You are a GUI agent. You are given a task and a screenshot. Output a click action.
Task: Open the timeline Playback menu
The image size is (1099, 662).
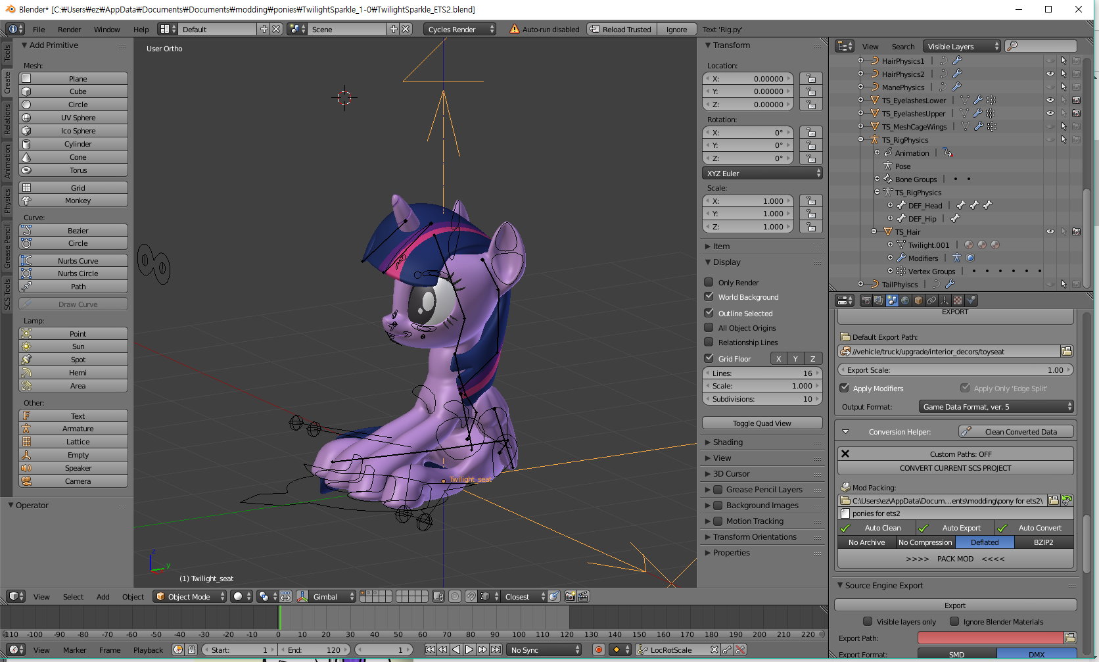click(148, 650)
